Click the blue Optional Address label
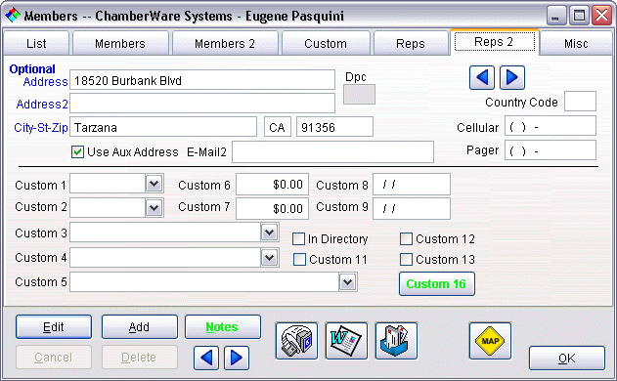Viewport: 617px width, 381px height. 38,75
